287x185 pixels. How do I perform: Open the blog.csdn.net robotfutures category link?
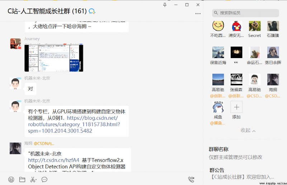coord(74,124)
